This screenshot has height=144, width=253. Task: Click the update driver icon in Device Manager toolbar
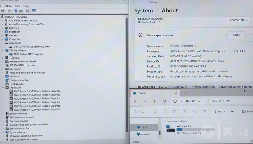(27, 11)
